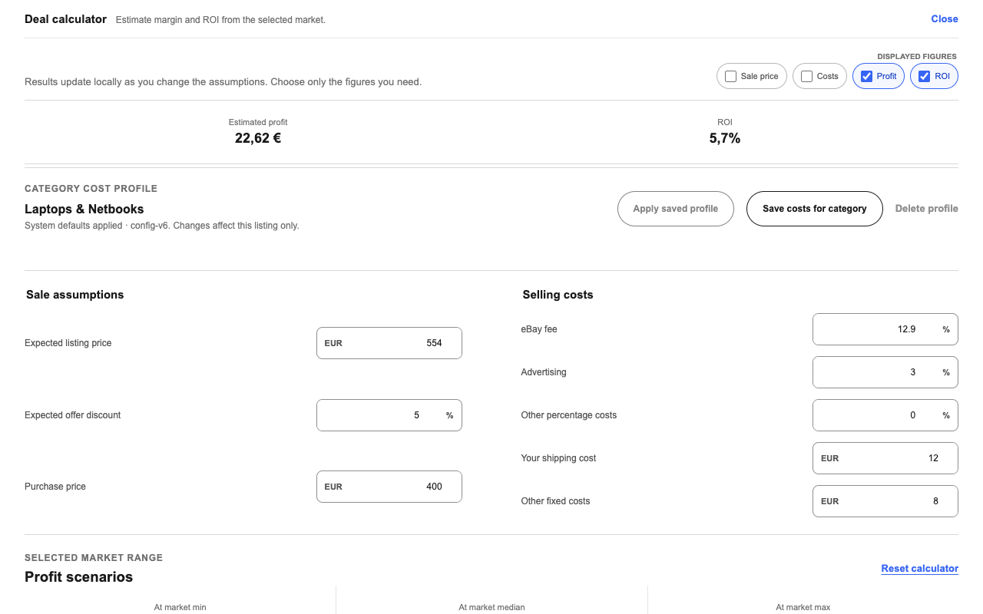Click the Profit scenarios heading
This screenshot has height=614, width=983.
tap(79, 577)
